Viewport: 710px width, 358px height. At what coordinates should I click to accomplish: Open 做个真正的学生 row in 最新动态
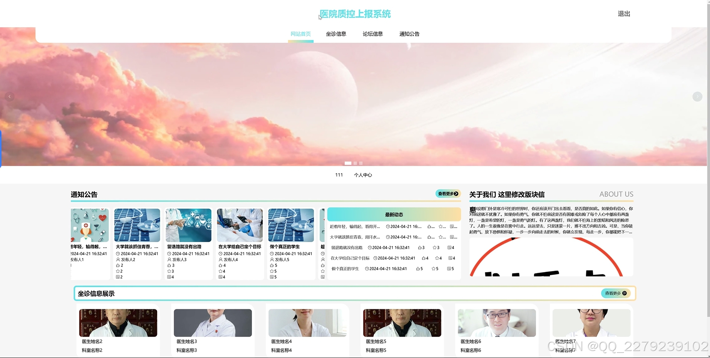point(394,269)
